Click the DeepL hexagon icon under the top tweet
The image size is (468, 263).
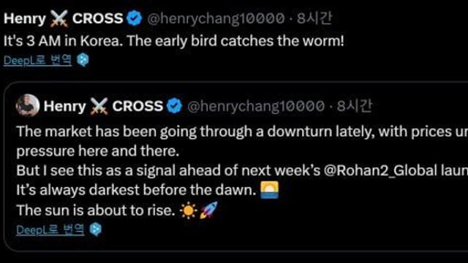point(83,60)
